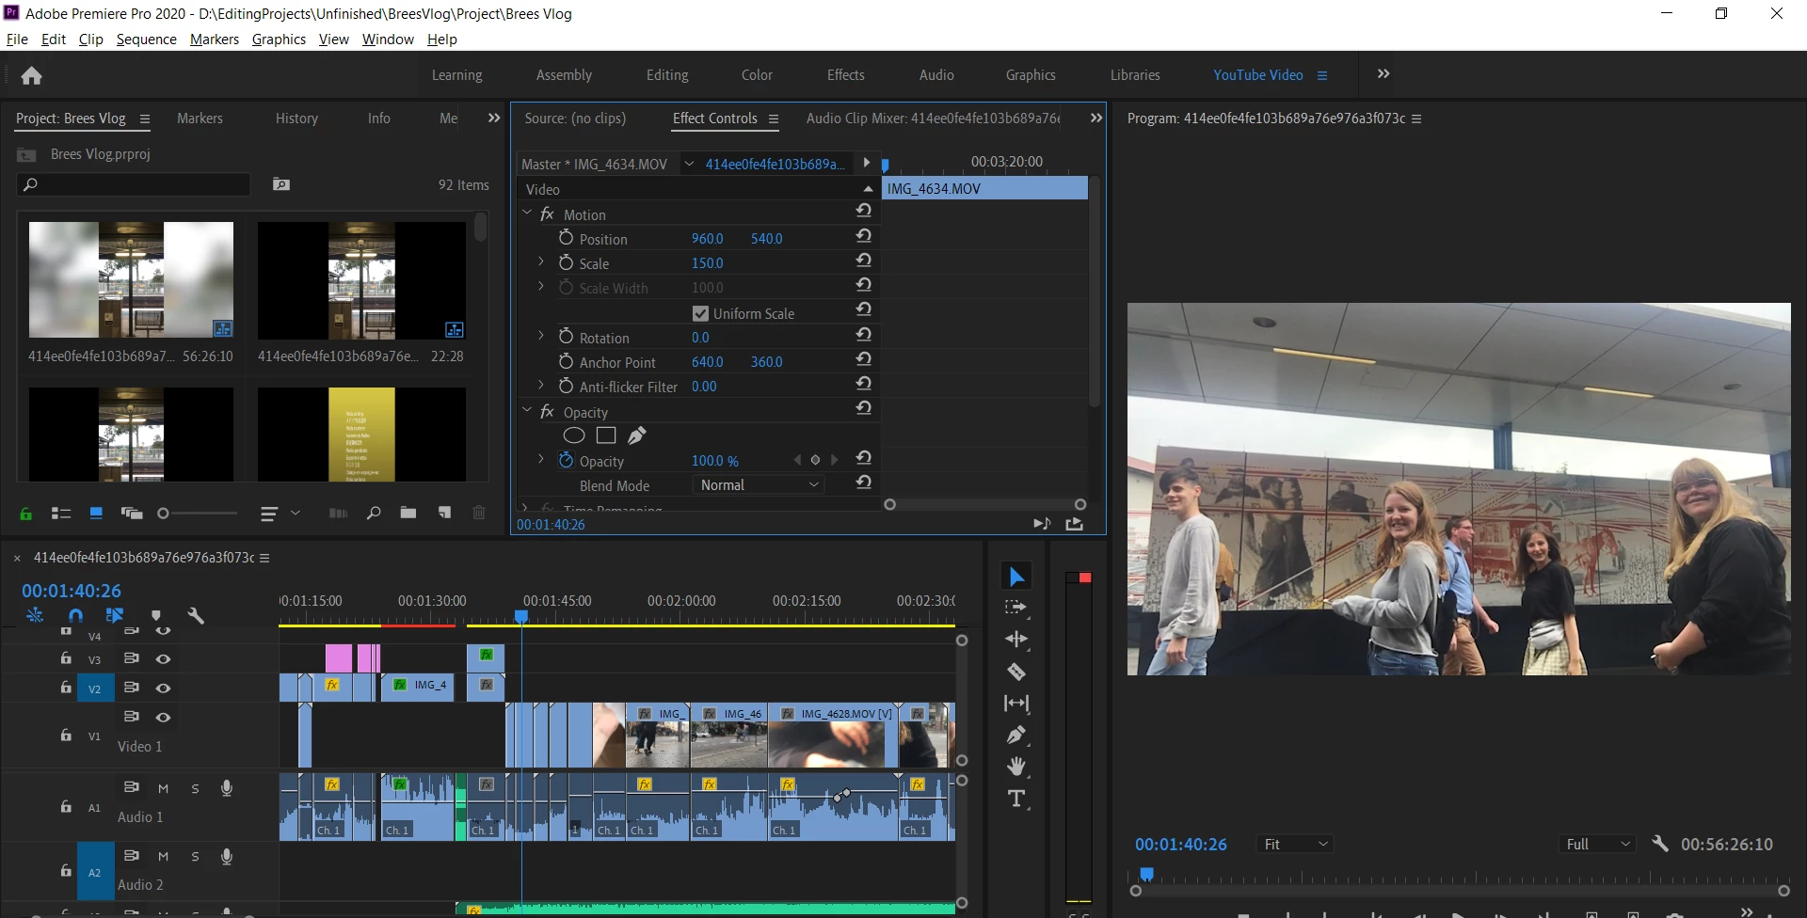Image resolution: width=1807 pixels, height=918 pixels.
Task: Click the Anchor Point X value 640.0
Action: pos(708,362)
